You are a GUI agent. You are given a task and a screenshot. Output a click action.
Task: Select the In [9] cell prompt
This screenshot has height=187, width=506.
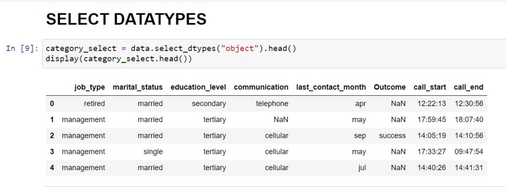click(22, 49)
